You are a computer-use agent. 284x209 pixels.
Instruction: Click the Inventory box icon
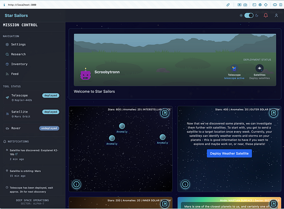[x=7, y=64]
